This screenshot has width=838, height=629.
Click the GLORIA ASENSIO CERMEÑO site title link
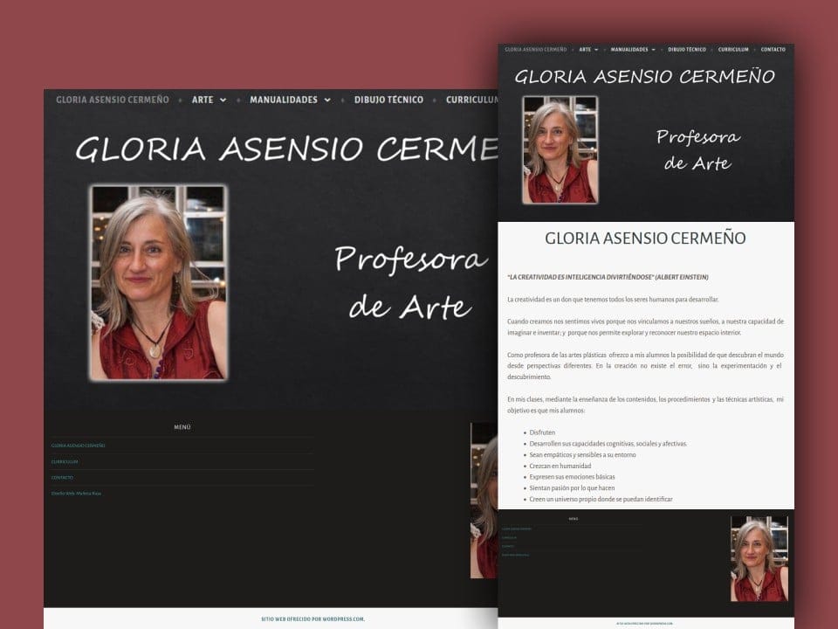(x=111, y=100)
